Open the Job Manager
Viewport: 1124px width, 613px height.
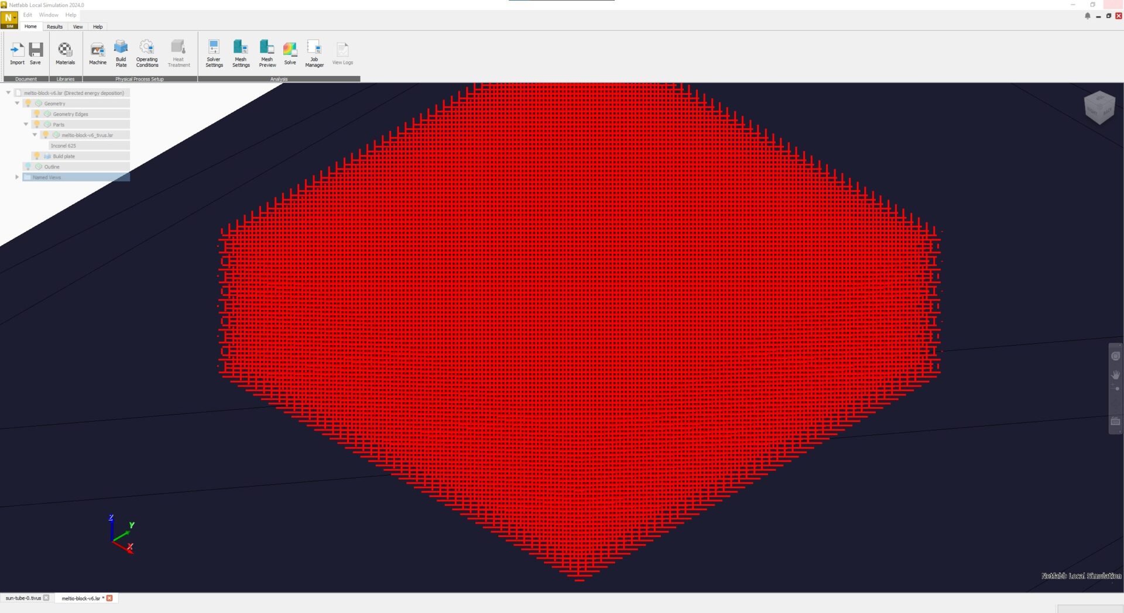[x=314, y=51]
